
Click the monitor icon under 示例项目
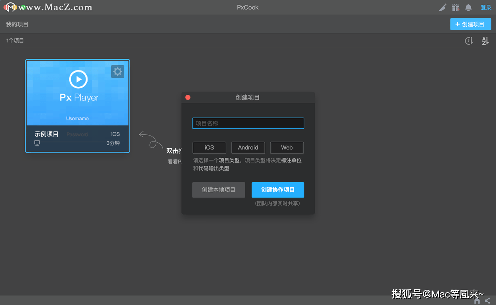click(37, 142)
